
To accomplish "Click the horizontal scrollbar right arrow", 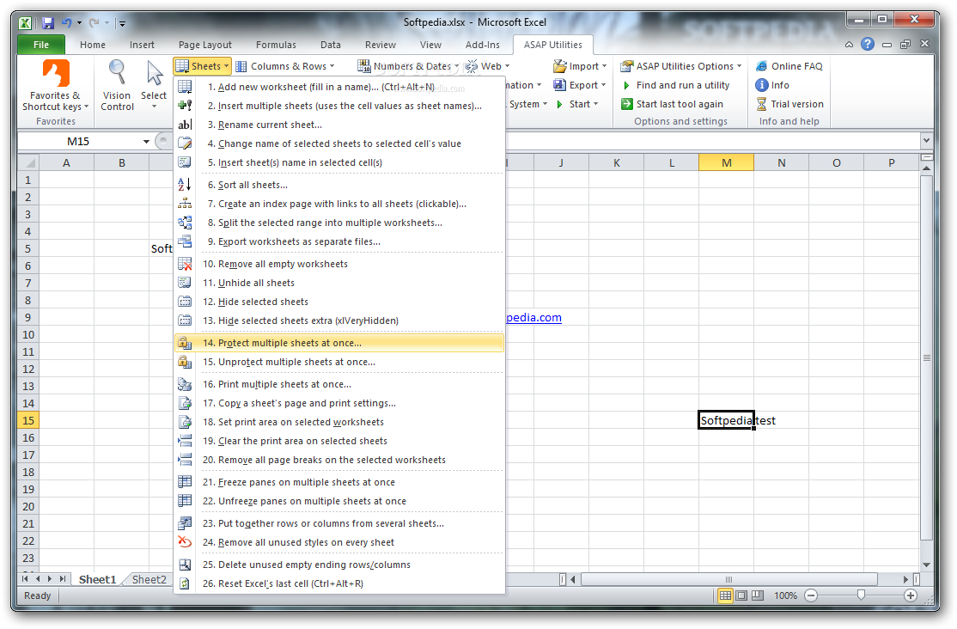I will [905, 579].
